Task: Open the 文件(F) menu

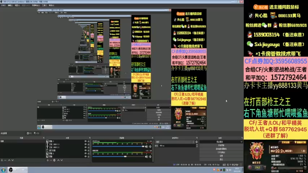Action: pyautogui.click(x=3, y=5)
